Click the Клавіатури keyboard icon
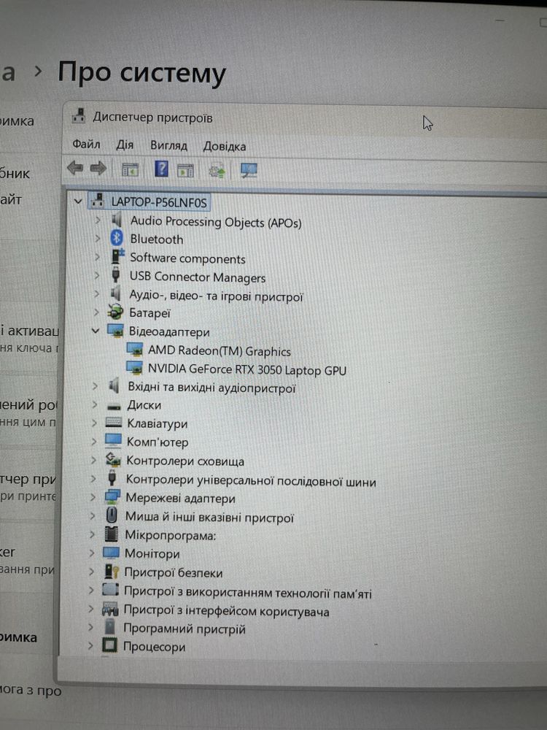The width and height of the screenshot is (547, 730). point(114,422)
